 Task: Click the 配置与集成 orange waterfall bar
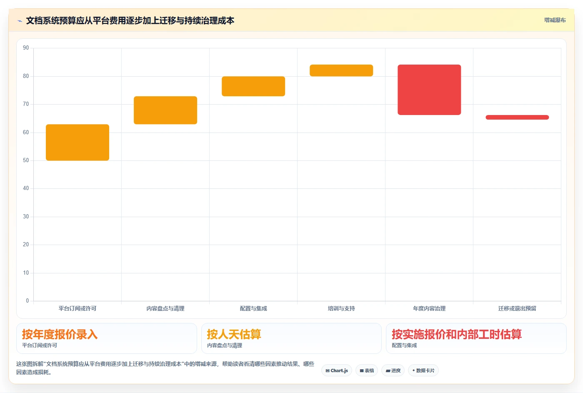pyautogui.click(x=253, y=86)
